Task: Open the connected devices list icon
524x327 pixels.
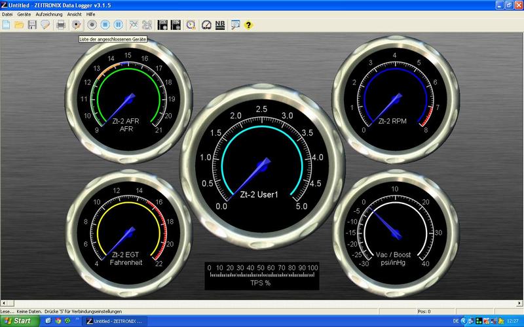Action: click(76, 25)
